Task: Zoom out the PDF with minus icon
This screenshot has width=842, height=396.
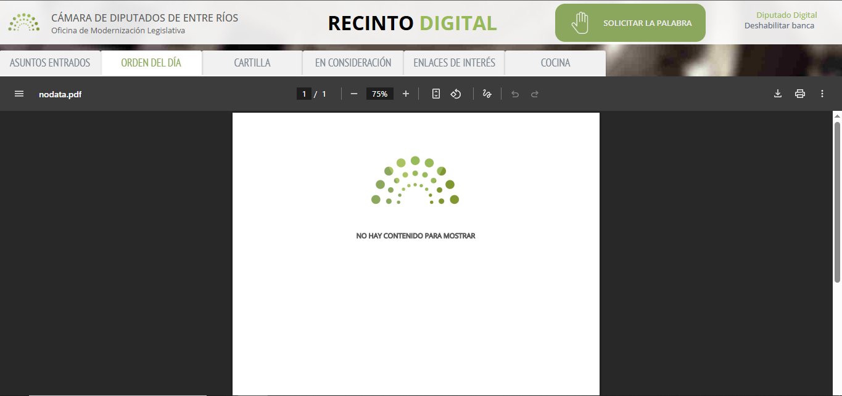Action: [x=354, y=94]
